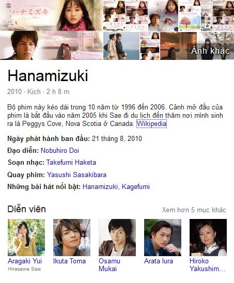
Task: Open the Wikipedia link in description
Action: [151, 124]
